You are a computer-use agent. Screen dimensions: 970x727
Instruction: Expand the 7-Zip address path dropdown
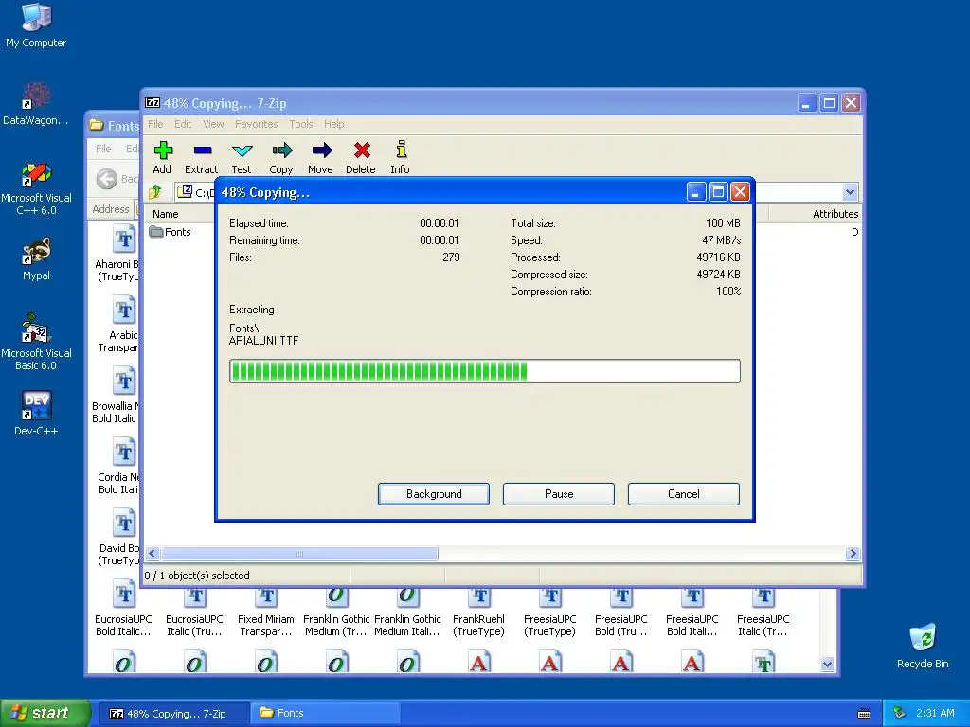tap(850, 191)
